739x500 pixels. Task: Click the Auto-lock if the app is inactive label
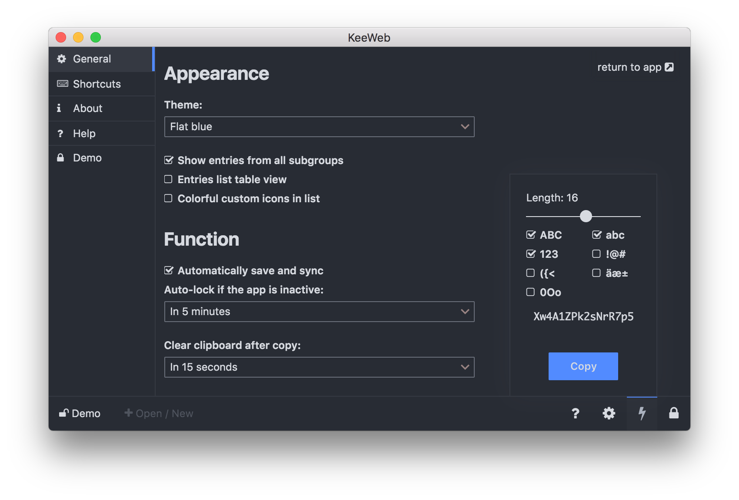[x=244, y=290]
